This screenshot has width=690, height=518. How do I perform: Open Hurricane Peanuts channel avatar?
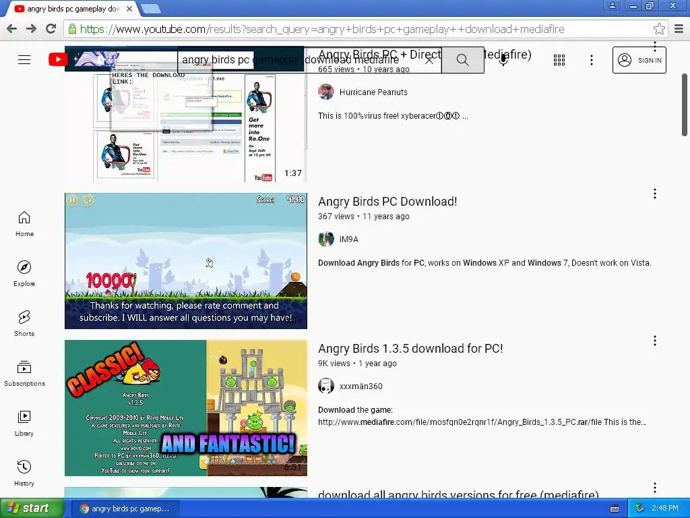325,92
